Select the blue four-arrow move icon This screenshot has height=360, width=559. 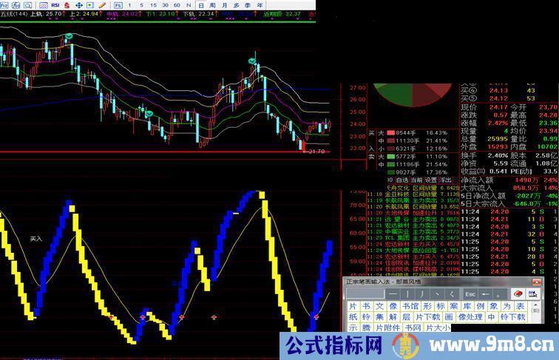tap(79, 4)
